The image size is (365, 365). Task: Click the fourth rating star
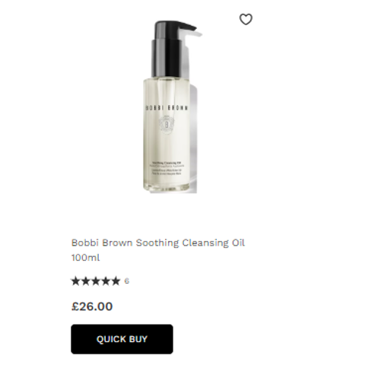click(106, 281)
